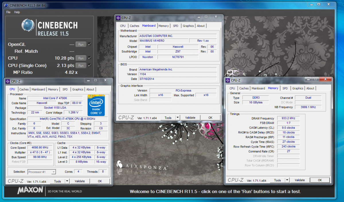
Task: Switch to SPD tab in Memory window
Action: tap(285, 88)
